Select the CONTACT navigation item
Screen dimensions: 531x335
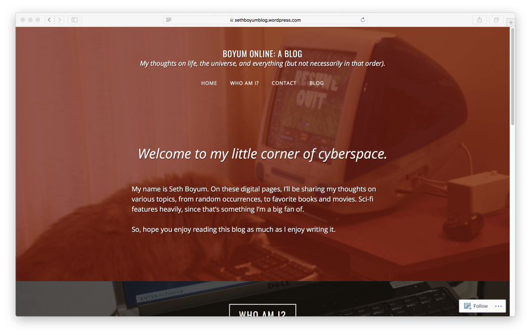coord(284,83)
